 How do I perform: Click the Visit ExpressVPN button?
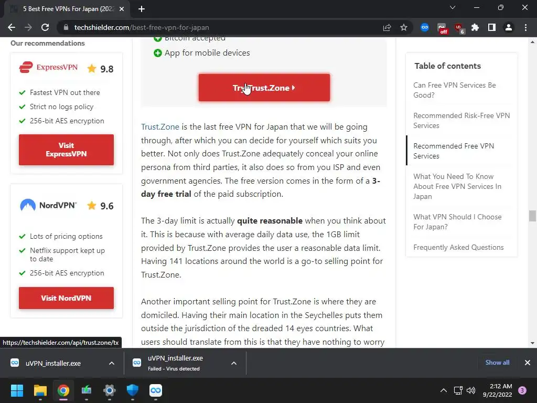[x=66, y=150]
